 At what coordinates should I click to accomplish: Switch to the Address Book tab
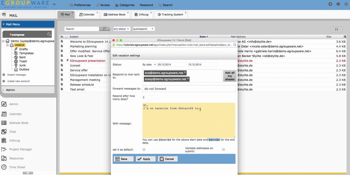(x=115, y=15)
